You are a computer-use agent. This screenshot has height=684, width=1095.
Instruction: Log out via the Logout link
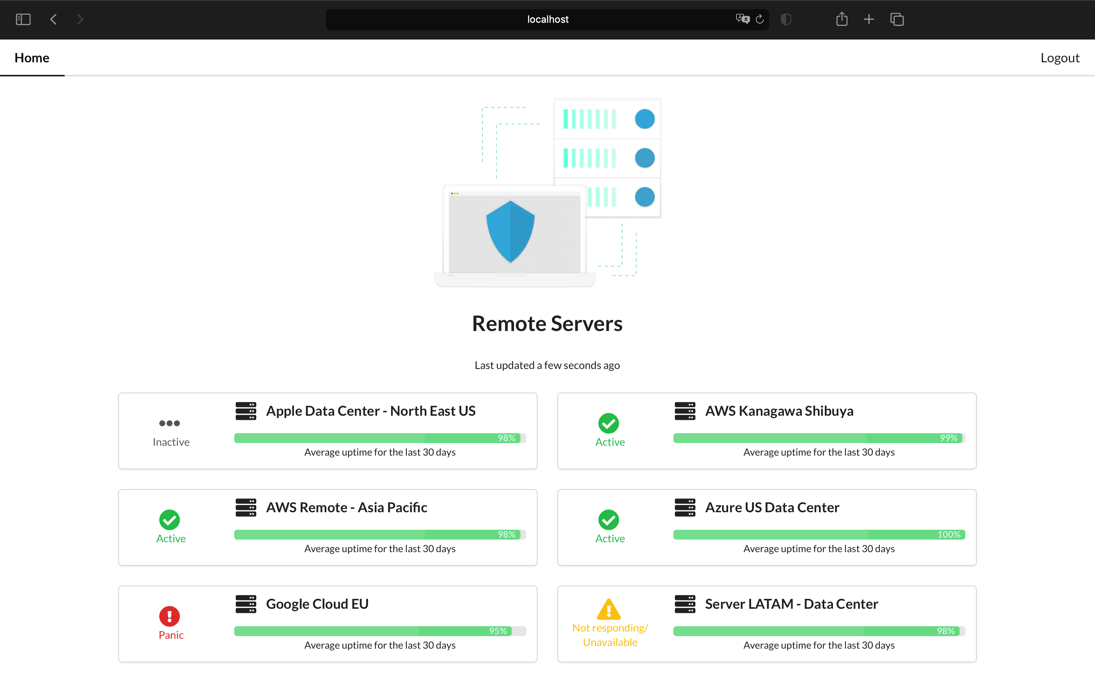[x=1060, y=58]
